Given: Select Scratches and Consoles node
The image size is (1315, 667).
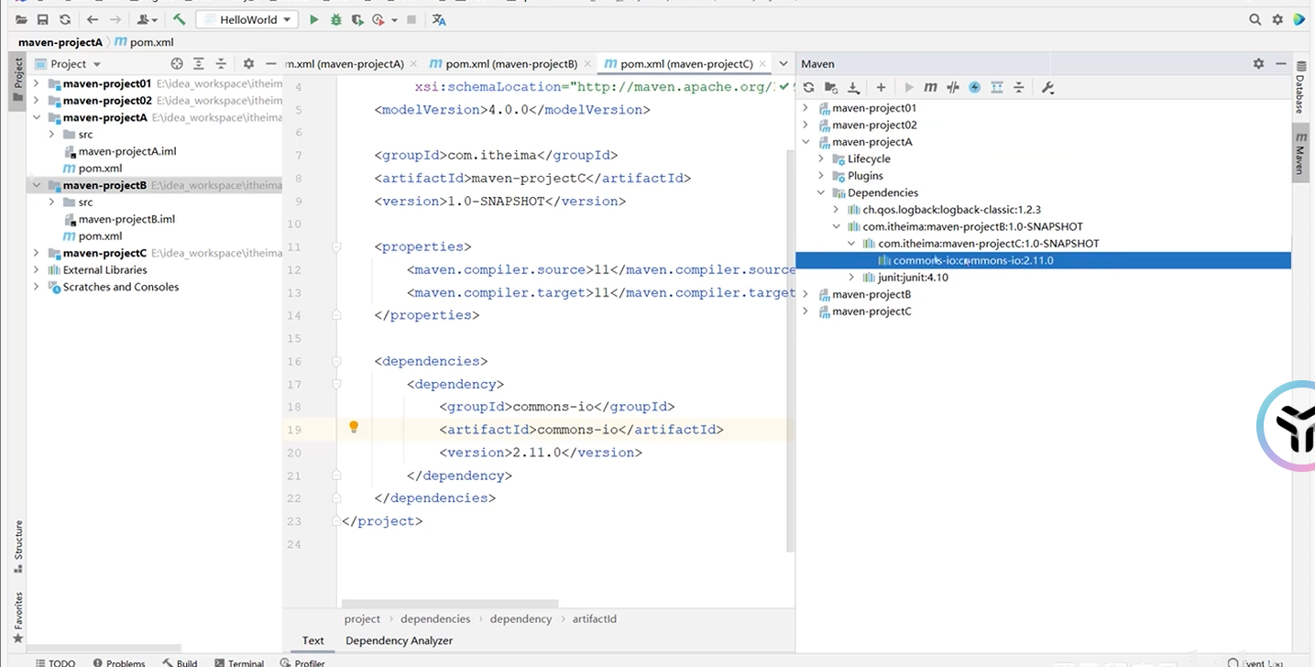Looking at the screenshot, I should click(x=121, y=287).
